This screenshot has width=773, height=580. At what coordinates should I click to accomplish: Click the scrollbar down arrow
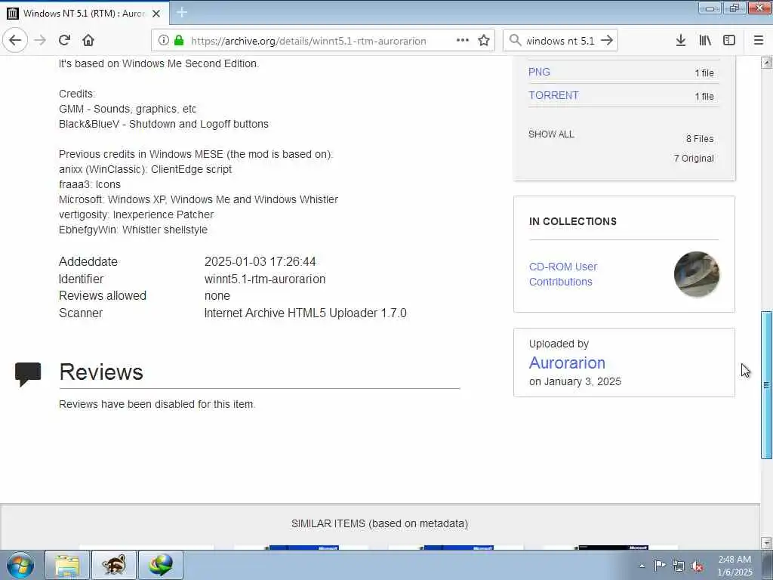766,542
